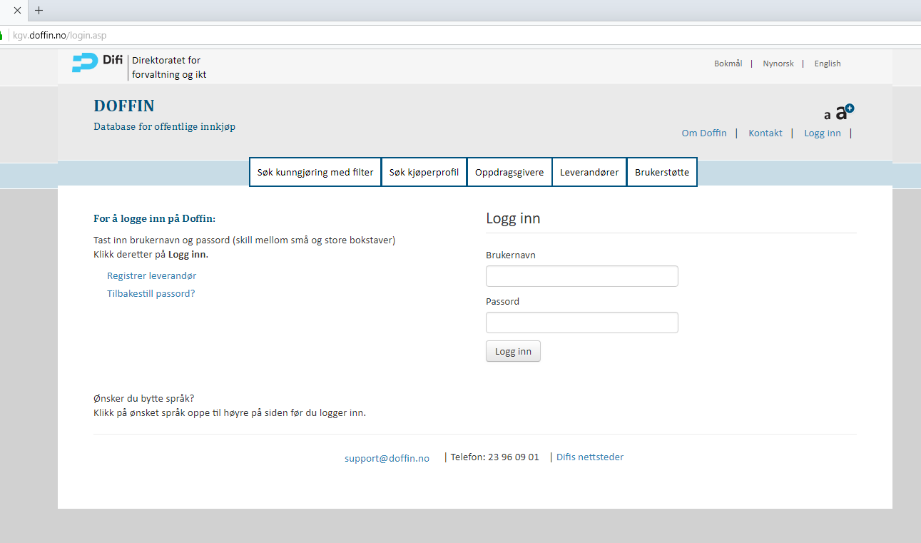Click the browser address bar URL

[60, 35]
